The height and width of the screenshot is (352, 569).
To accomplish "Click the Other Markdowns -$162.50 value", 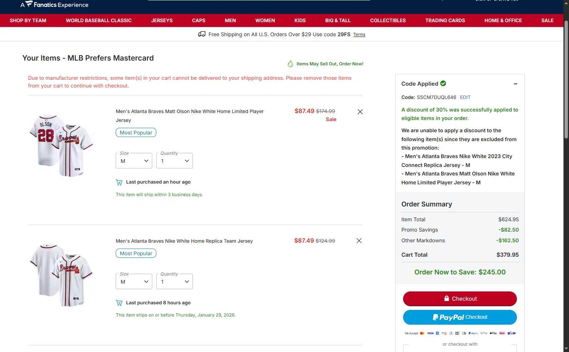I will tap(508, 240).
